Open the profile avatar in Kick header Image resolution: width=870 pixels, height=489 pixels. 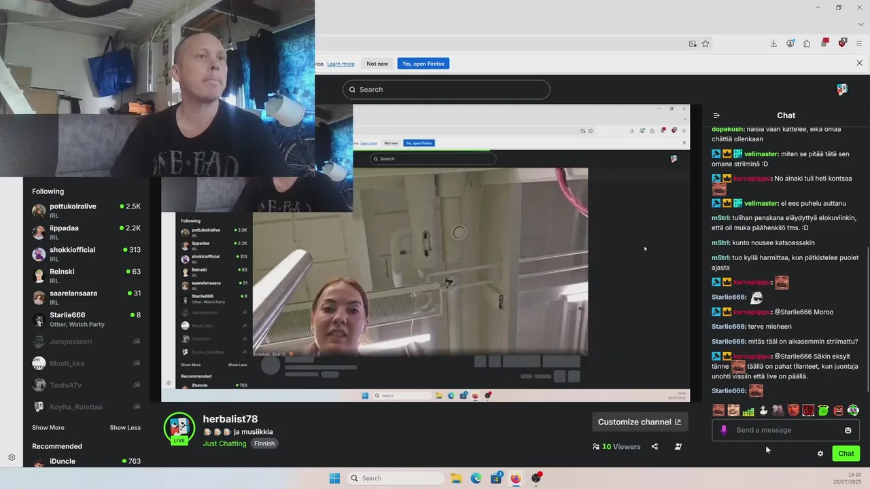tap(842, 89)
